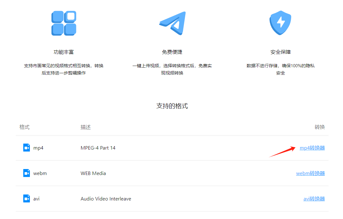This screenshot has width=343, height=219.
Task: Click the blue four-squares feature icon
Action: pos(64,23)
